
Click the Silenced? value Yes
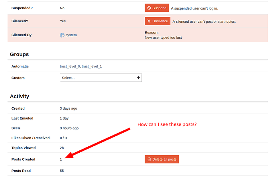coord(63,21)
